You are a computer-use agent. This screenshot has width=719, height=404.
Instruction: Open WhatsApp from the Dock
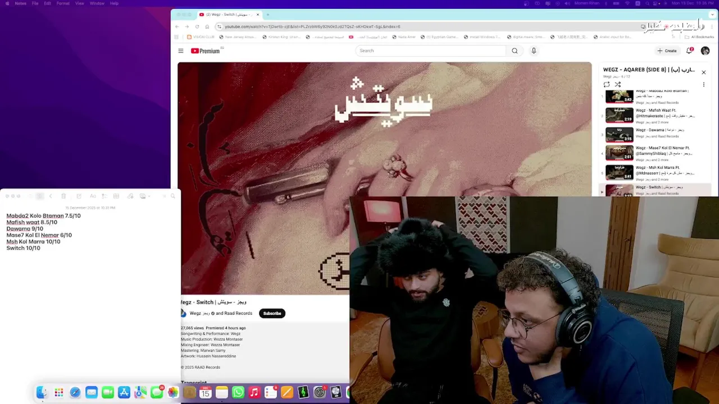point(238,392)
